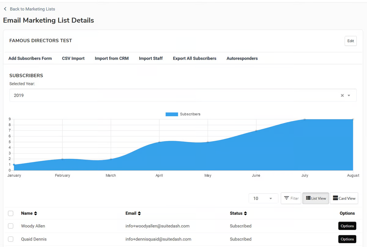Switch to Card View layout

344,198
